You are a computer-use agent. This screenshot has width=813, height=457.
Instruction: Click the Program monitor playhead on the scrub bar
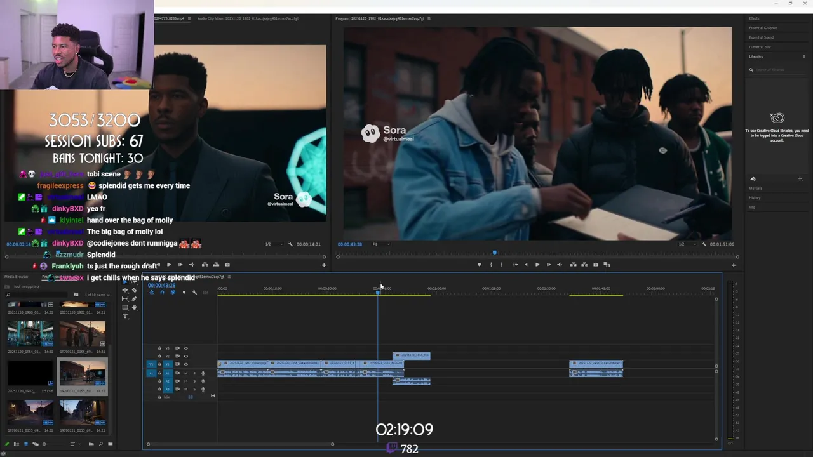coord(495,253)
